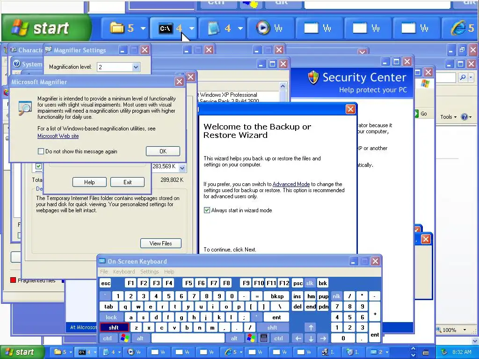Expand the Notepad group arrow in bottom taskbar
This screenshot has width=479, height=359.
[x=119, y=352]
